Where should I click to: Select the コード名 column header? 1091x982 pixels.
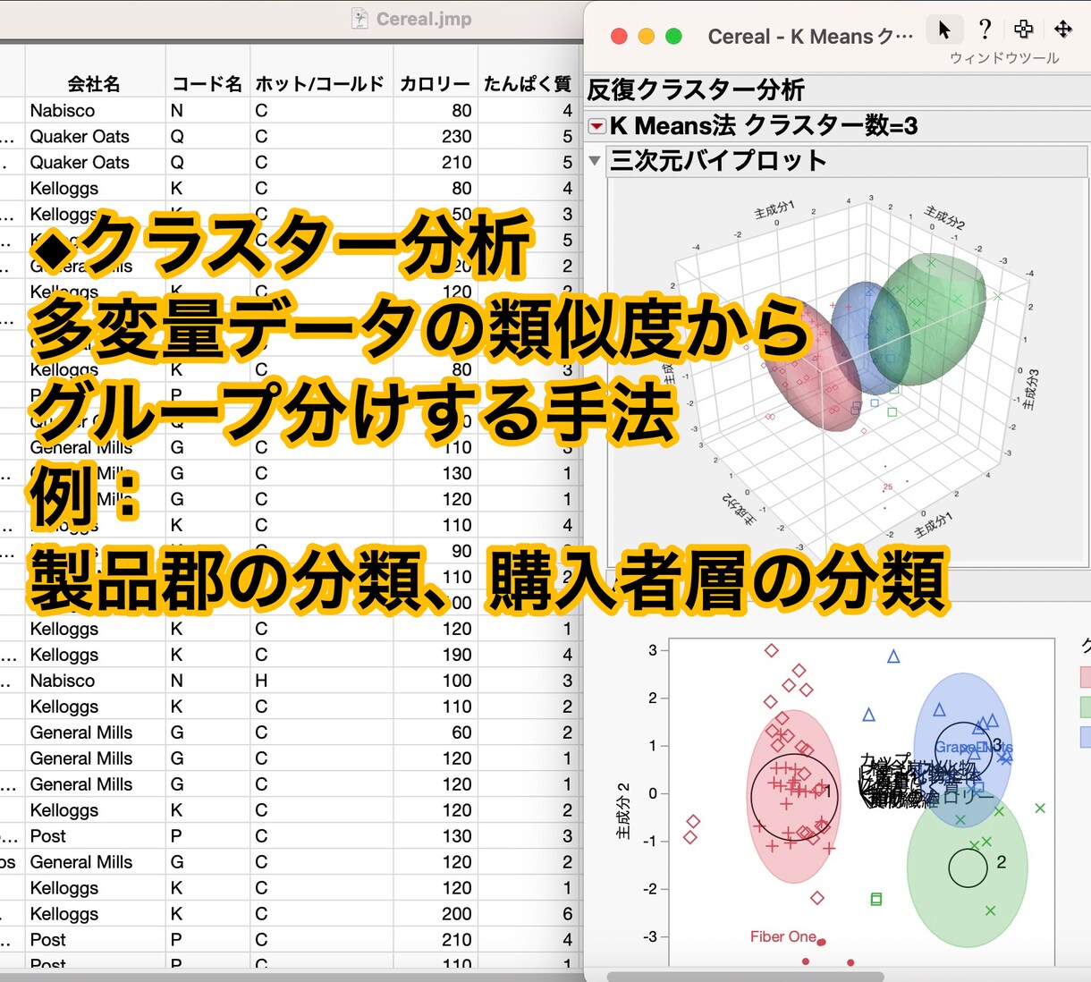tap(207, 84)
